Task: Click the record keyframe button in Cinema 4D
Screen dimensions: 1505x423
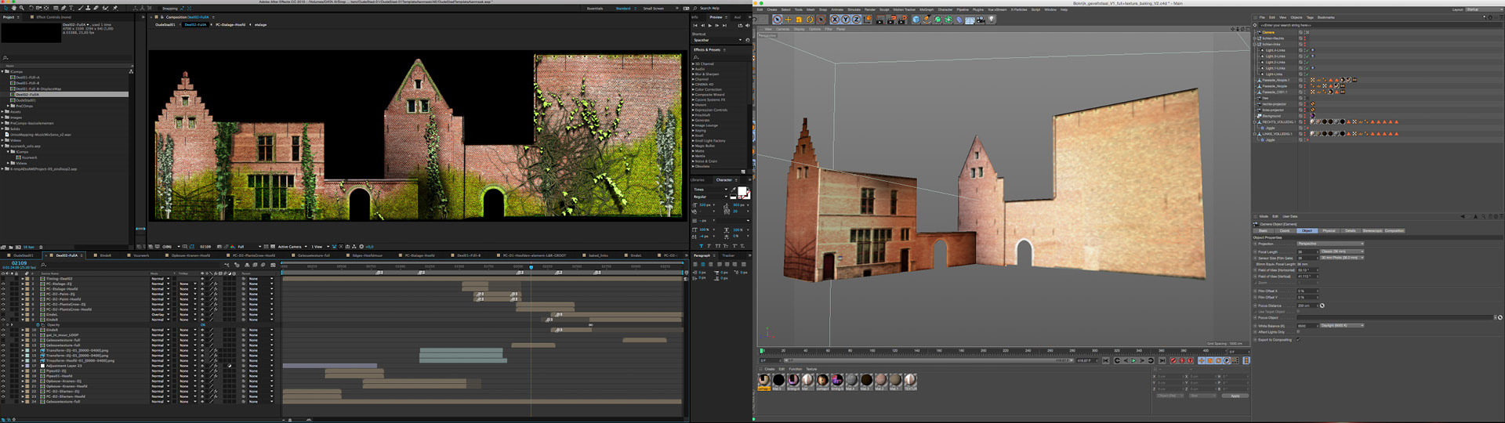Action: point(1173,360)
